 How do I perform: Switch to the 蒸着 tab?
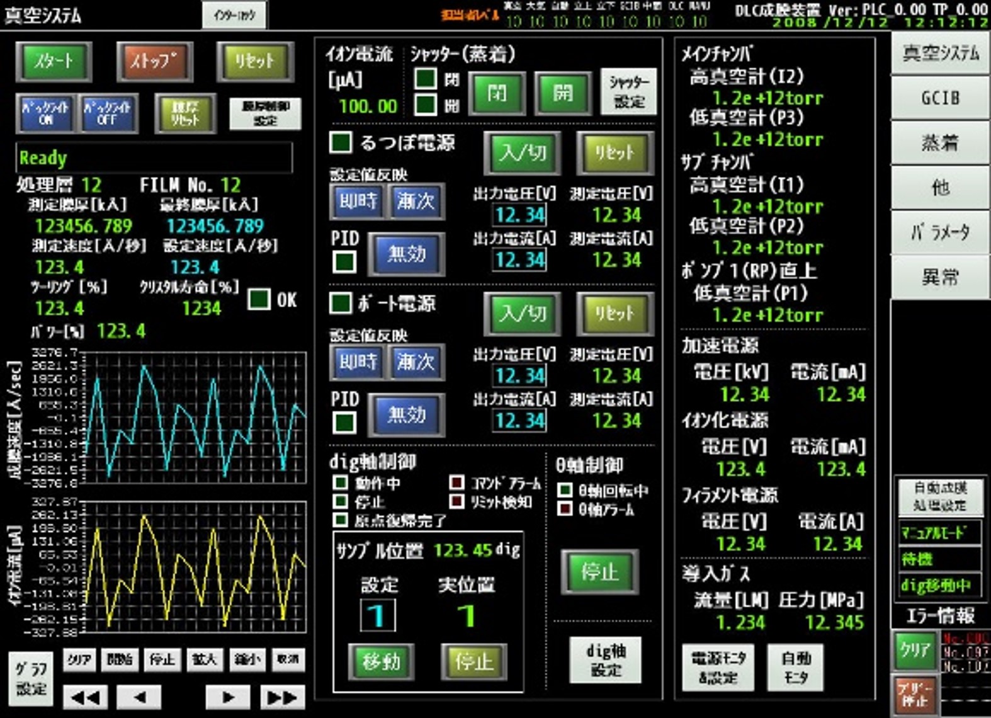click(940, 142)
